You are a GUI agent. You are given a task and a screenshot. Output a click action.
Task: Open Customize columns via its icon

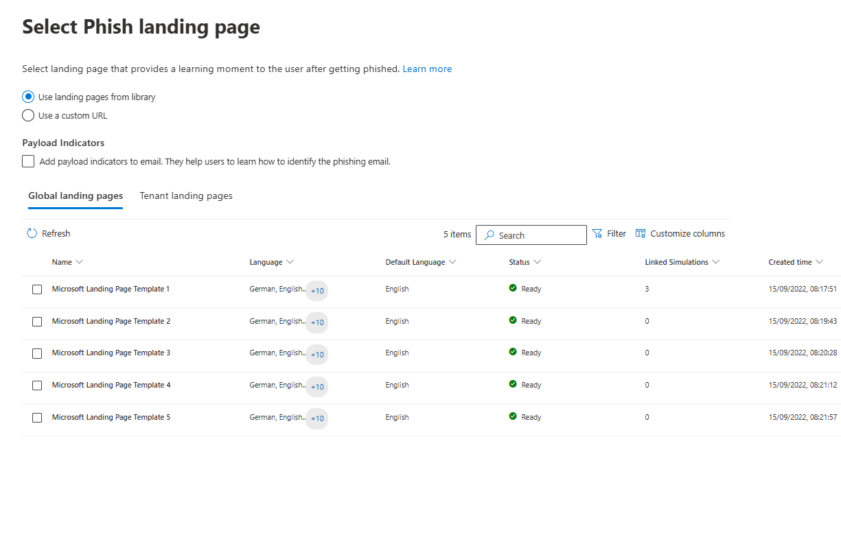click(x=641, y=234)
